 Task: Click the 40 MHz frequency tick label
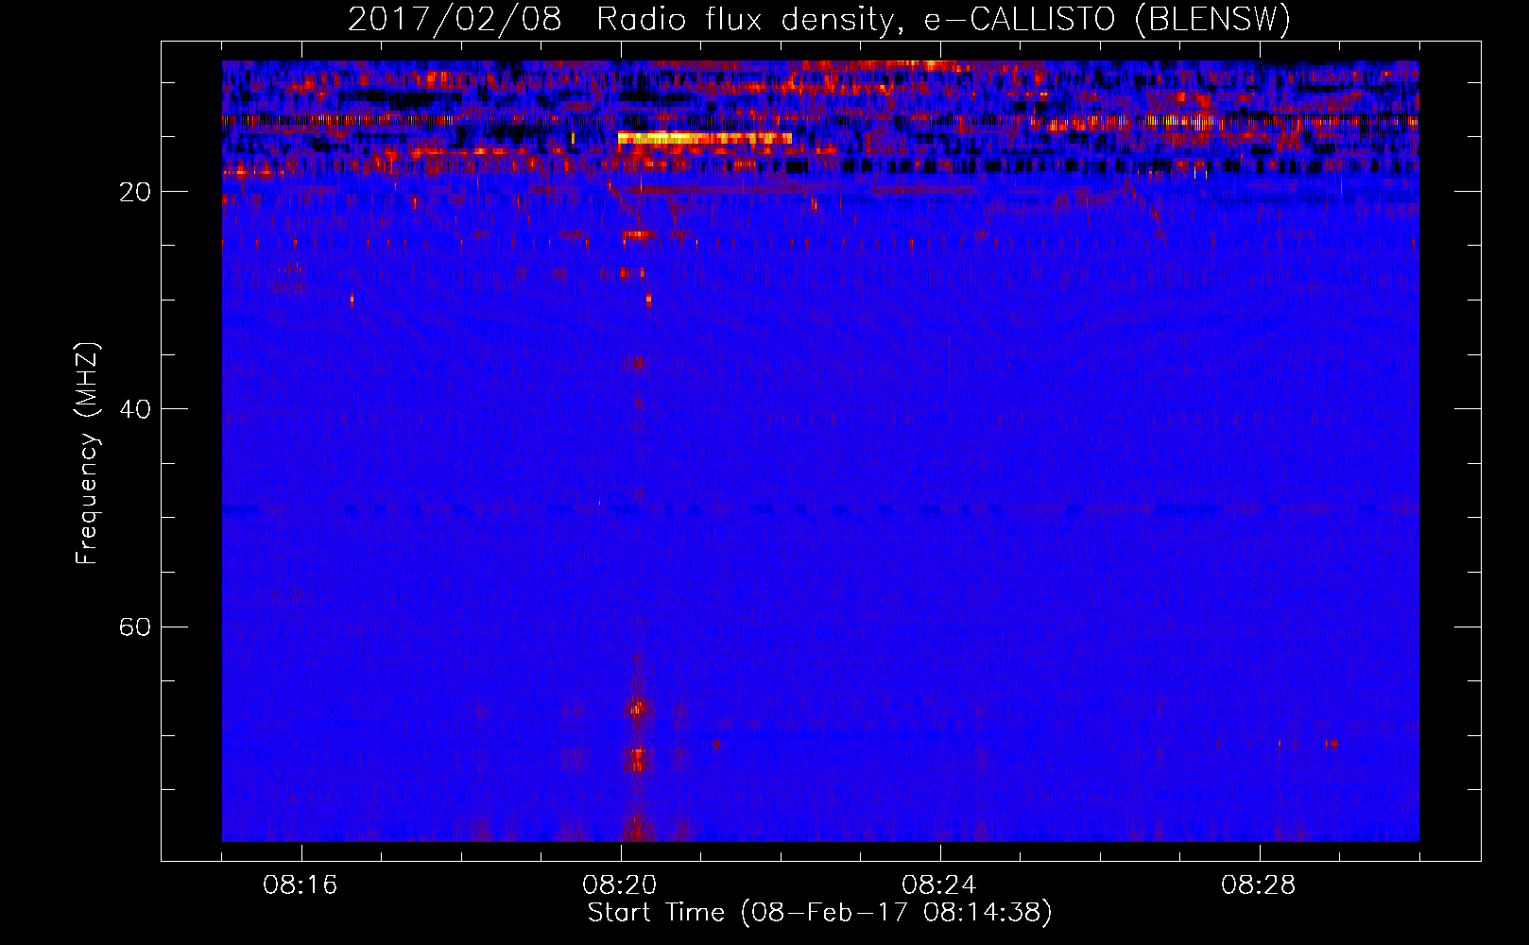(x=135, y=409)
